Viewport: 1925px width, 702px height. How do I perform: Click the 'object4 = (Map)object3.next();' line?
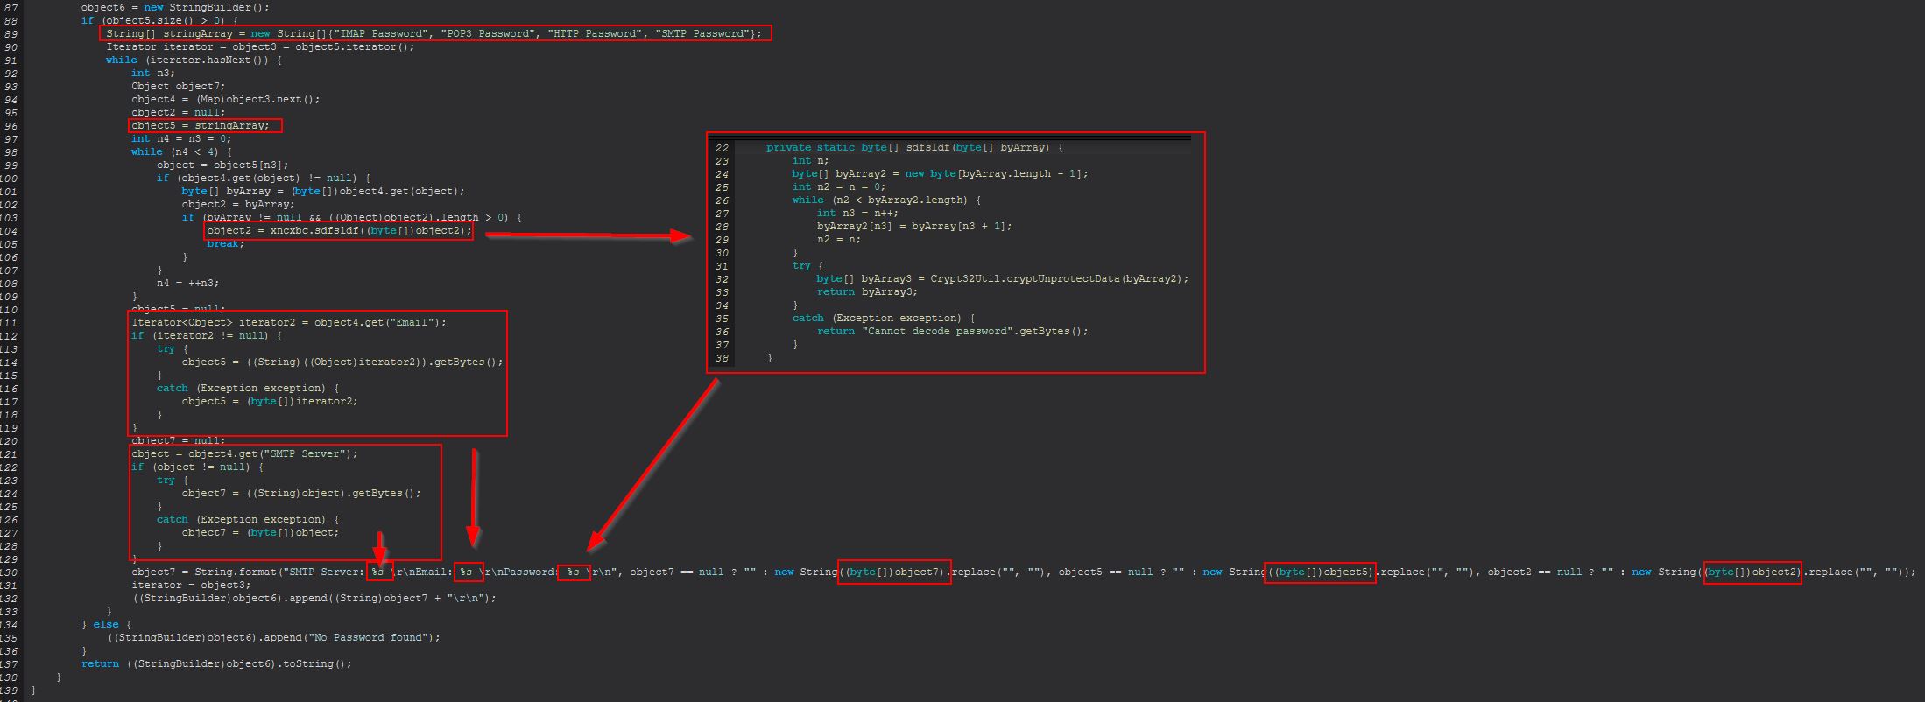225,99
